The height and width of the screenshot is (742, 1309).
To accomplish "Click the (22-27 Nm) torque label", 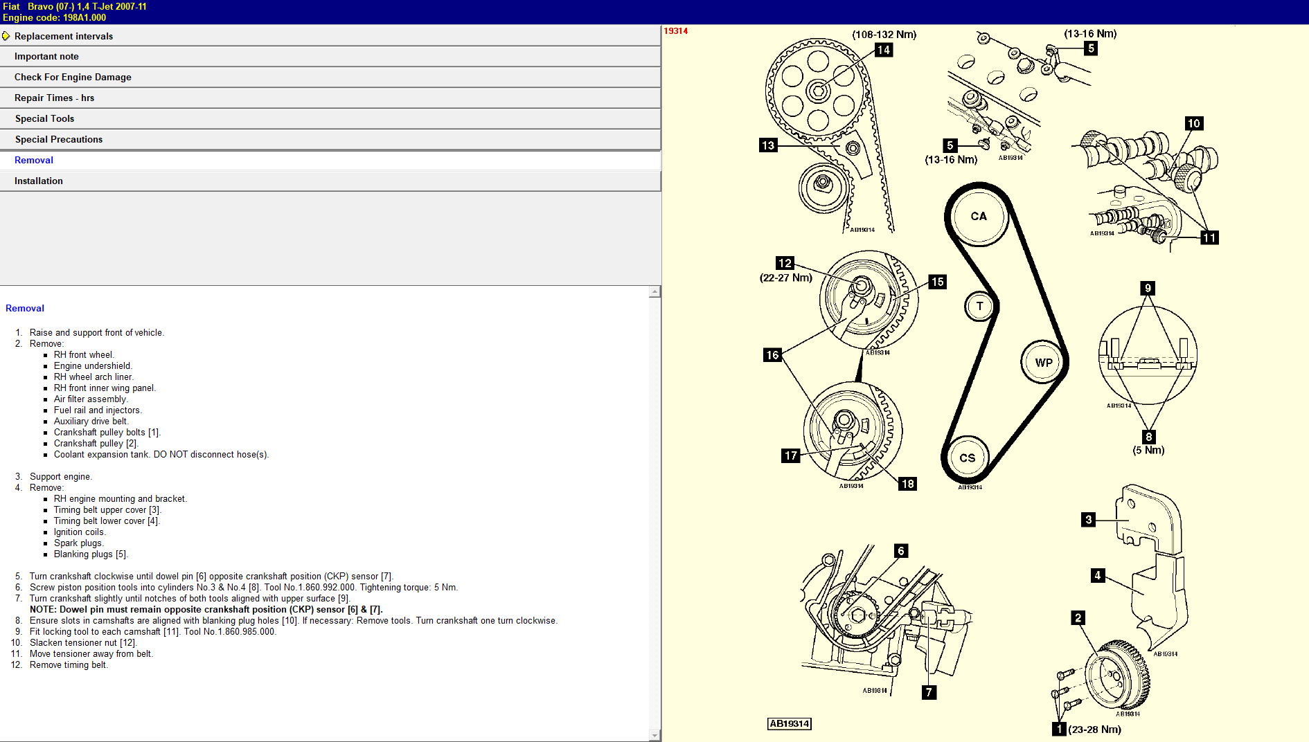I will [x=786, y=278].
